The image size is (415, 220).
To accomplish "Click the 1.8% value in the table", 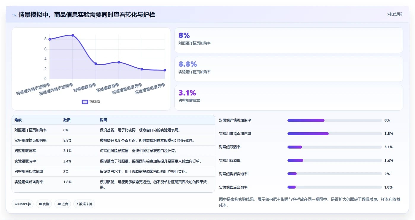I will click(67, 182).
